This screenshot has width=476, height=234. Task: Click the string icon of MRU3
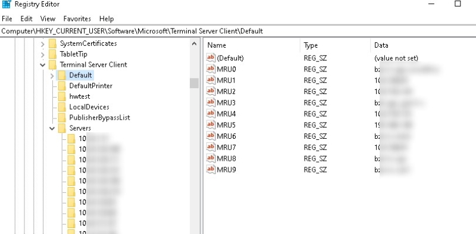point(211,102)
